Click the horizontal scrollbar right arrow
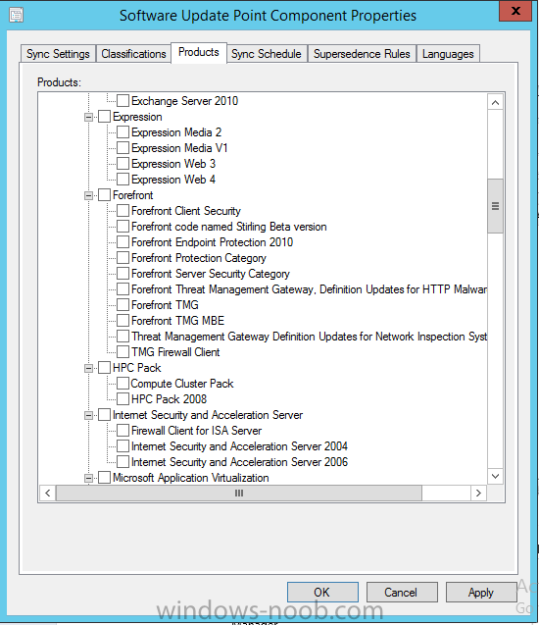 point(478,494)
